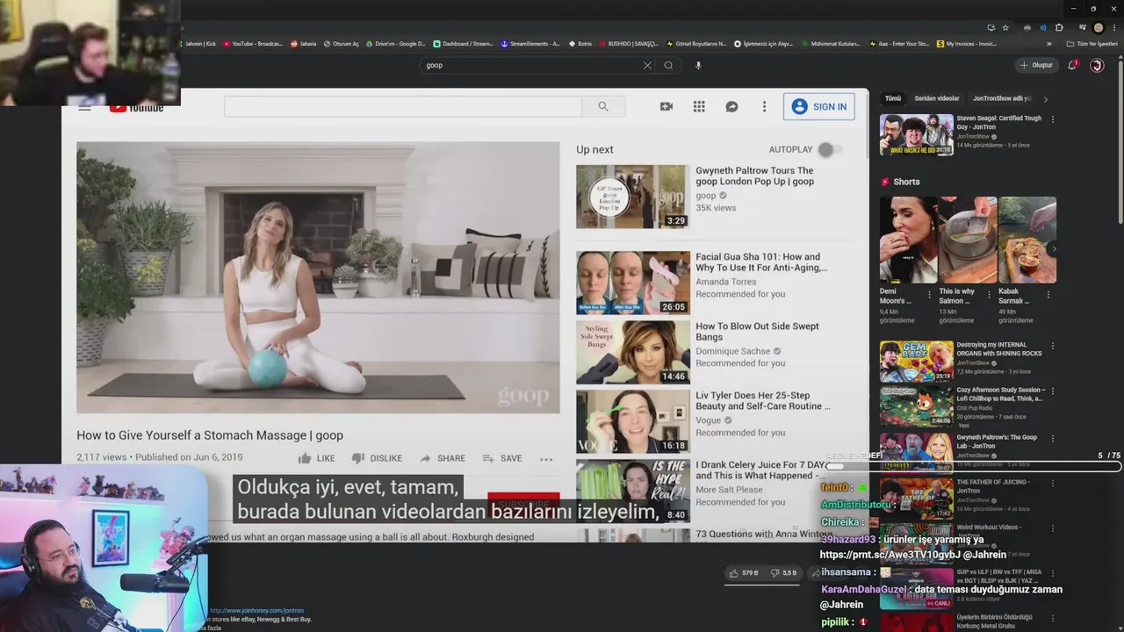The width and height of the screenshot is (1124, 632).
Task: Like the stomach massage video
Action: [316, 458]
